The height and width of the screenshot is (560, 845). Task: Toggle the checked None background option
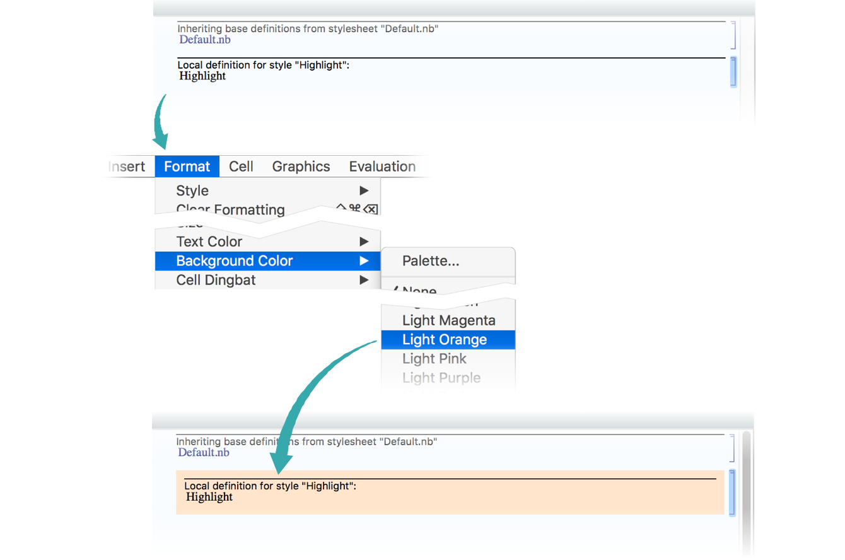[419, 291]
